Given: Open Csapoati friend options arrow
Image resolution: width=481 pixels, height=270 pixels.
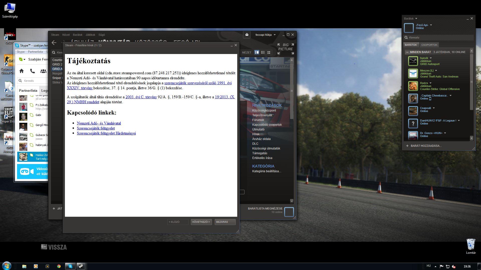Looking at the screenshot, I should 434,108.
